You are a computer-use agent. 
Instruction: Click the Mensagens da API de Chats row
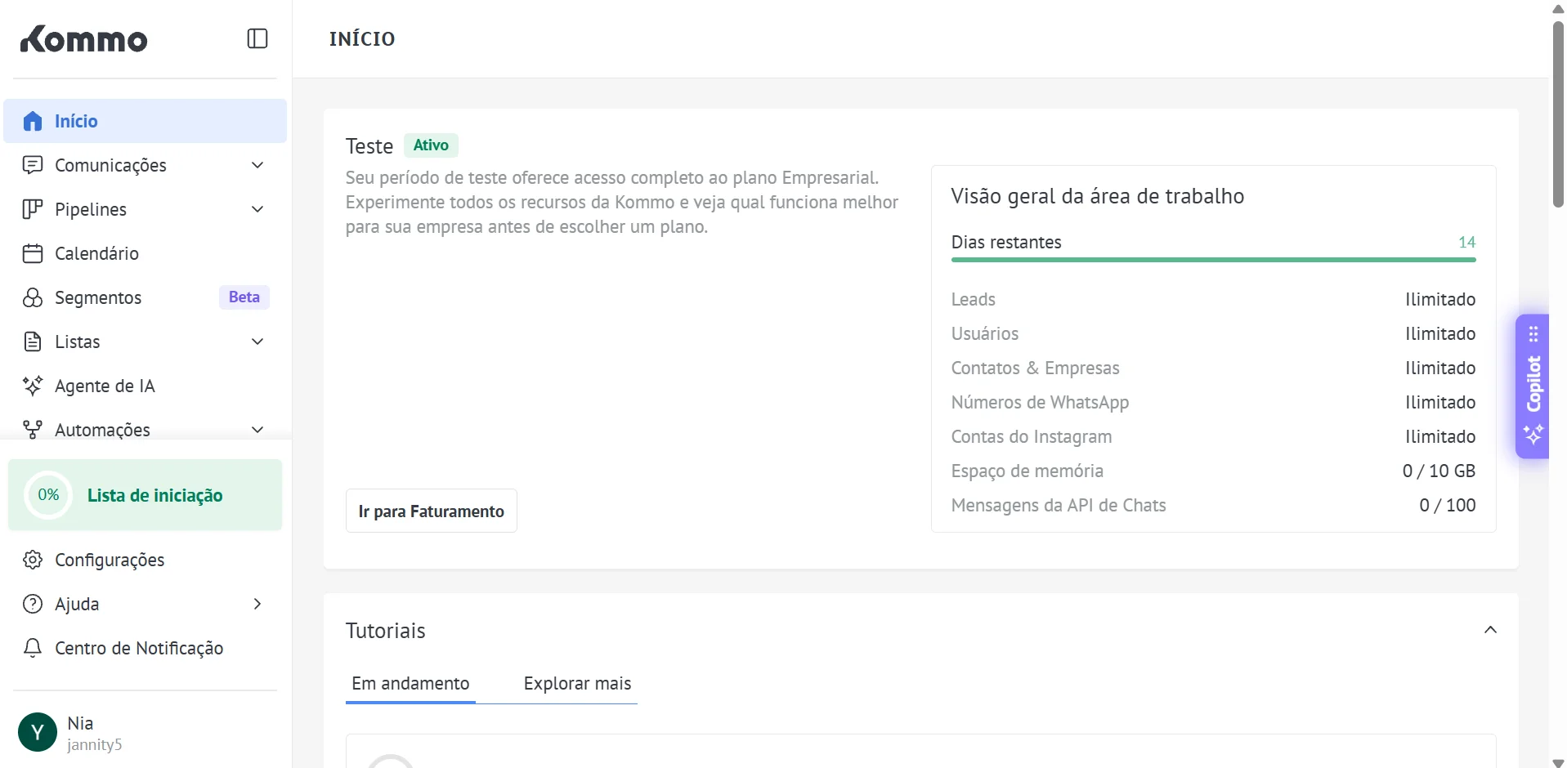[x=1213, y=505]
